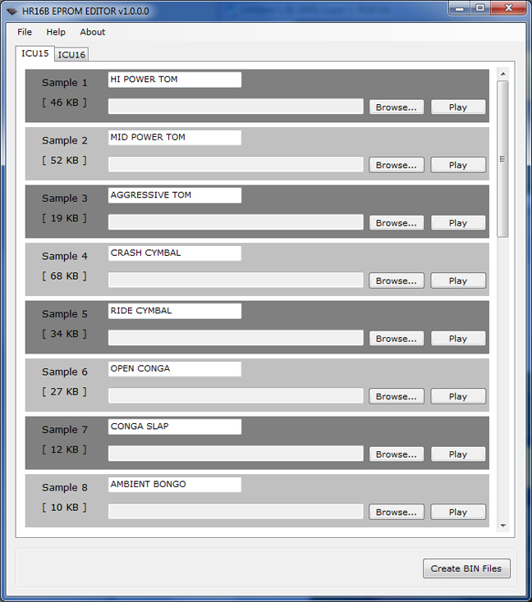Image resolution: width=532 pixels, height=602 pixels.
Task: Play Sample 6 OPEN CONGA
Action: [458, 396]
